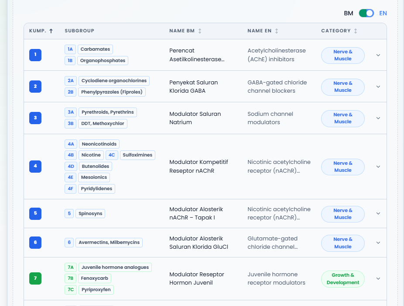Select the Cyclodiene organochlorines tag

click(114, 81)
